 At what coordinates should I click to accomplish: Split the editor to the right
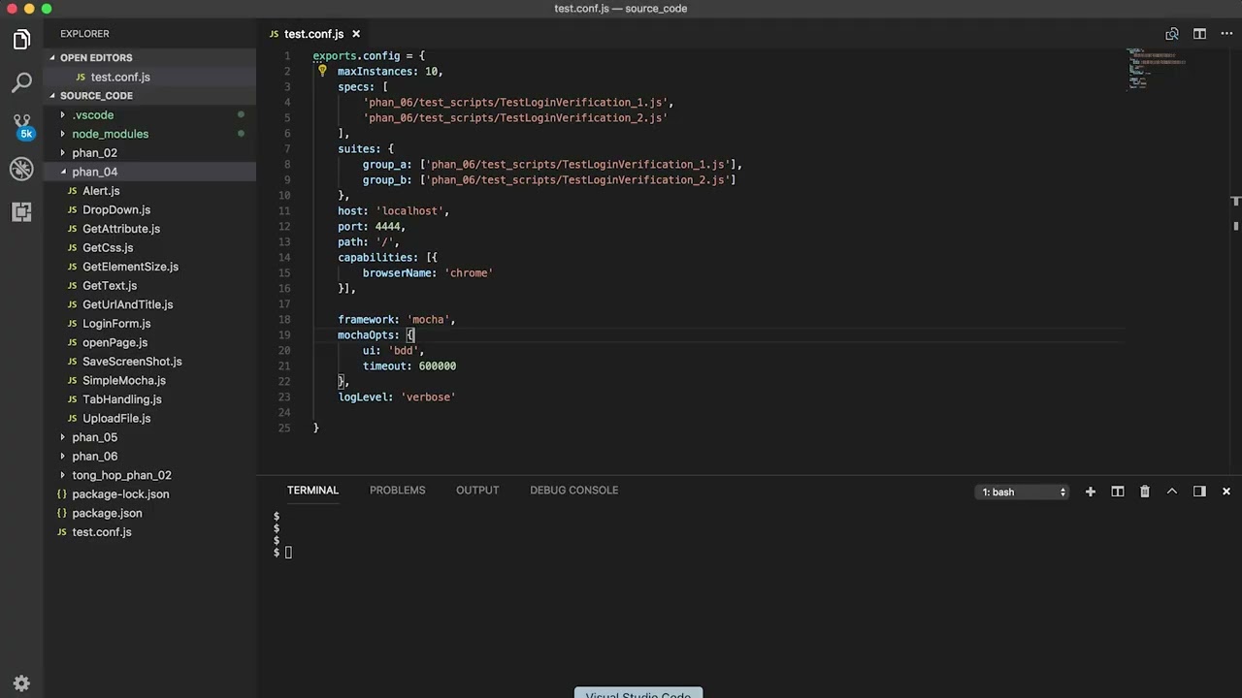pyautogui.click(x=1199, y=34)
